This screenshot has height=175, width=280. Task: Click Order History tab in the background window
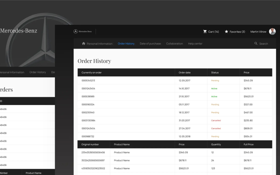(38, 72)
